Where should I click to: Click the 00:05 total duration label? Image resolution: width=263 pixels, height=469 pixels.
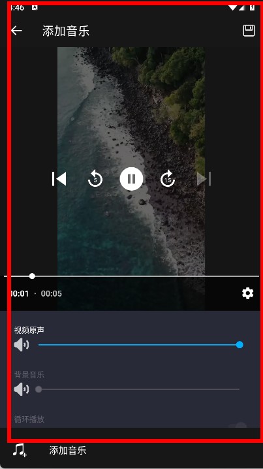(x=52, y=293)
